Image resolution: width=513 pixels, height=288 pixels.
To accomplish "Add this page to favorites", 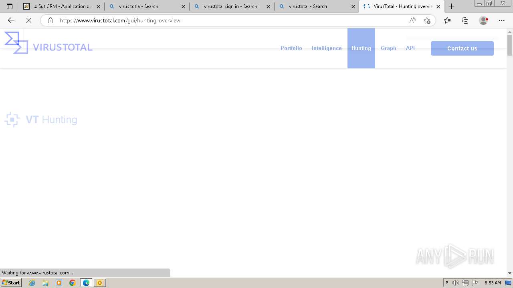I will [x=427, y=20].
